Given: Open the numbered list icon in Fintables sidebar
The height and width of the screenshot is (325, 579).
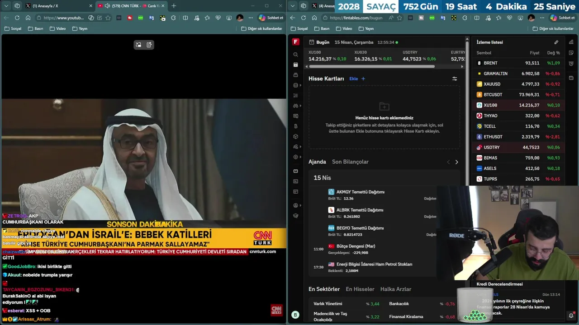Looking at the screenshot, I should 295,96.
